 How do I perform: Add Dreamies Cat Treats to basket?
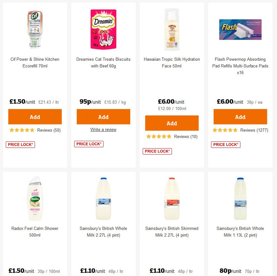[103, 117]
